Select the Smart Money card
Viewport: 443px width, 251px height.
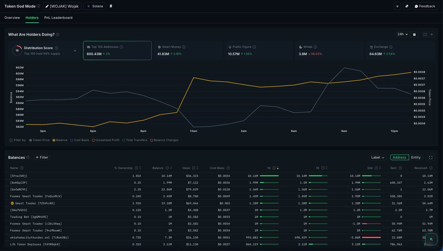188,51
